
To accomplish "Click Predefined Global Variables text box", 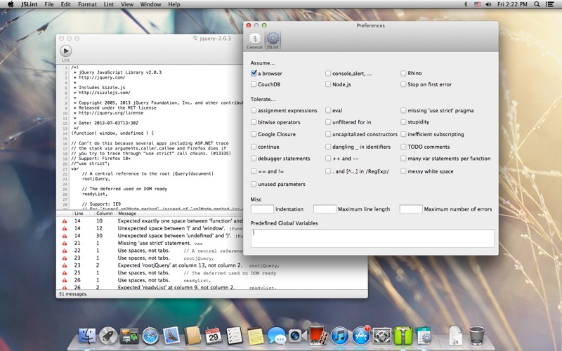I will point(372,238).
